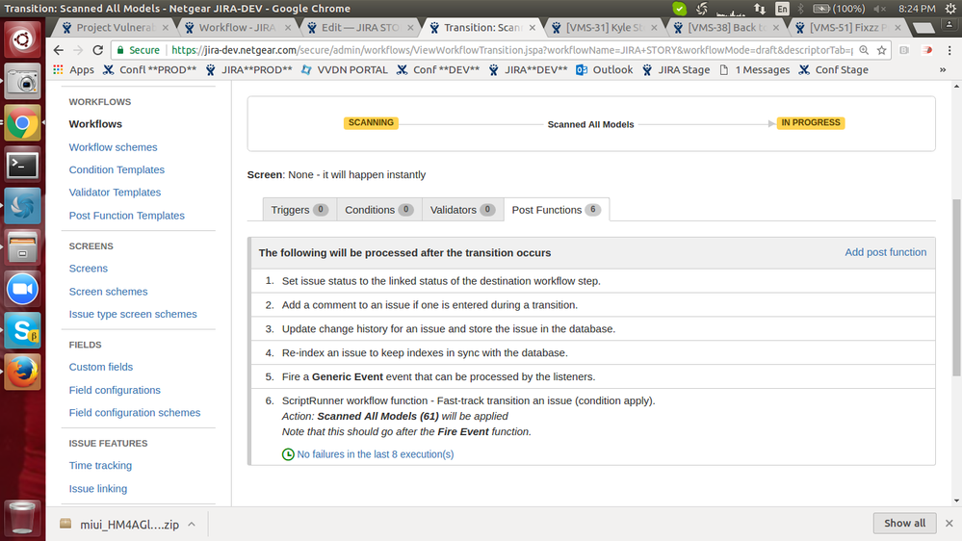Image resolution: width=962 pixels, height=541 pixels.
Task: Switch to Edit — JIRA STO browser tab
Action: [359, 28]
